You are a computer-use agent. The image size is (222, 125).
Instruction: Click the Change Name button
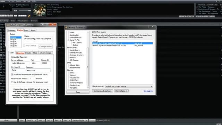pos(45,47)
